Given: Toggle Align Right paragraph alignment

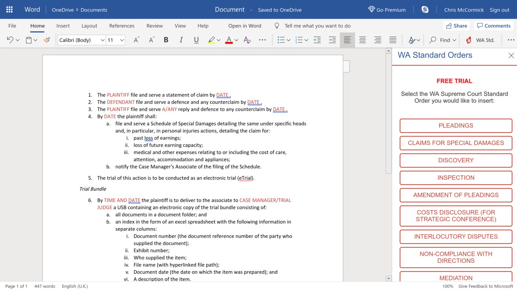Looking at the screenshot, I should [378, 40].
